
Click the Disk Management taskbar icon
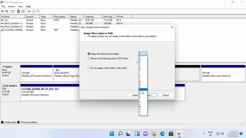(x=180, y=134)
